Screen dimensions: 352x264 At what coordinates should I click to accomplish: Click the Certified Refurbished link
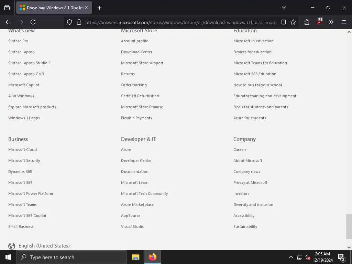tap(140, 96)
